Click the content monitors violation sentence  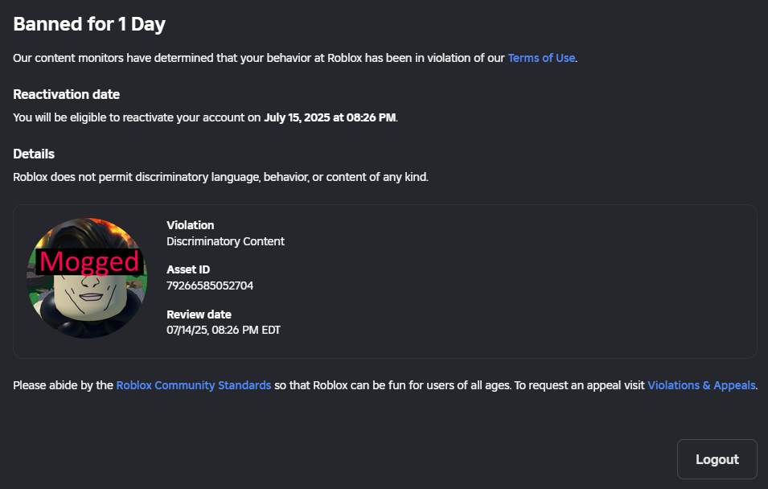click(295, 58)
